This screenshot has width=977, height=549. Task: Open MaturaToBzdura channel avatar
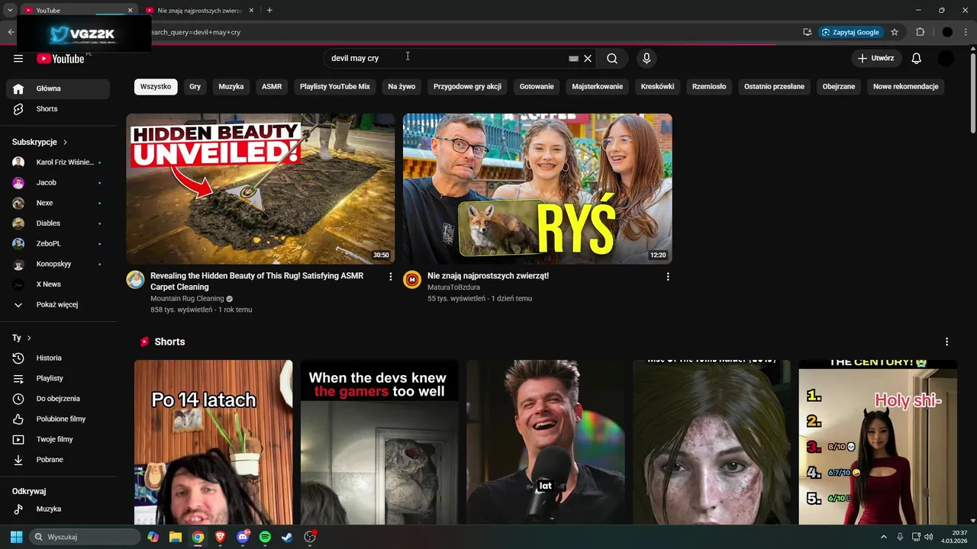pos(412,280)
